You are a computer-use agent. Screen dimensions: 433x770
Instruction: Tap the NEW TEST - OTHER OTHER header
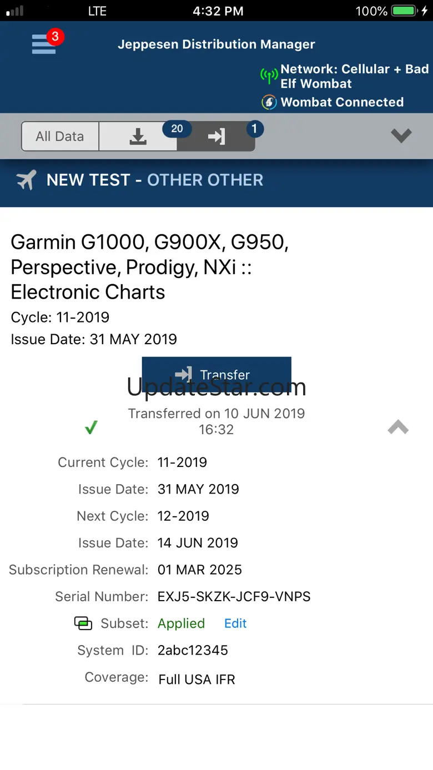[x=155, y=180]
